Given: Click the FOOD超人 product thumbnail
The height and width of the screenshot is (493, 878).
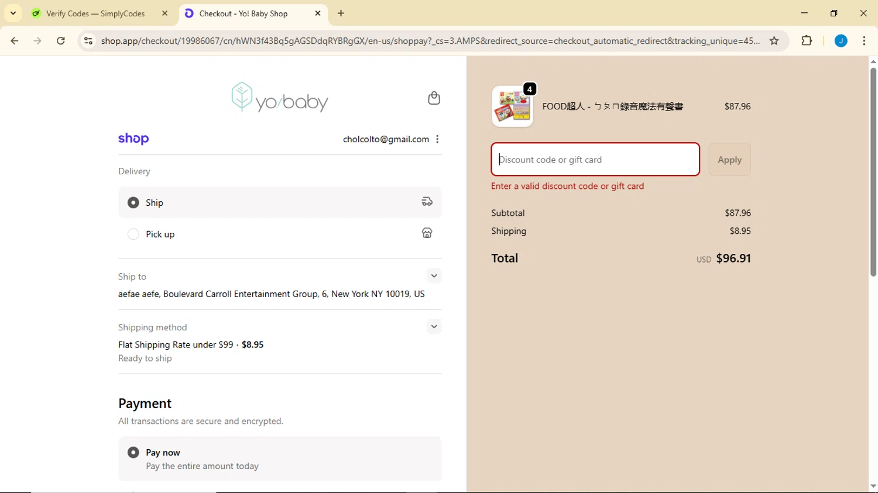Looking at the screenshot, I should pyautogui.click(x=512, y=106).
